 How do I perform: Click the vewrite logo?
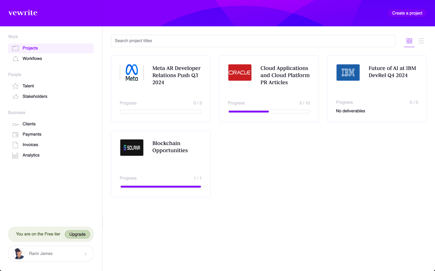[23, 13]
